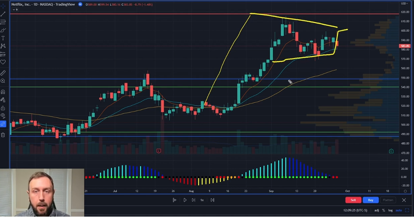Switch to log scale option
This screenshot has height=217, width=414.
(391, 210)
